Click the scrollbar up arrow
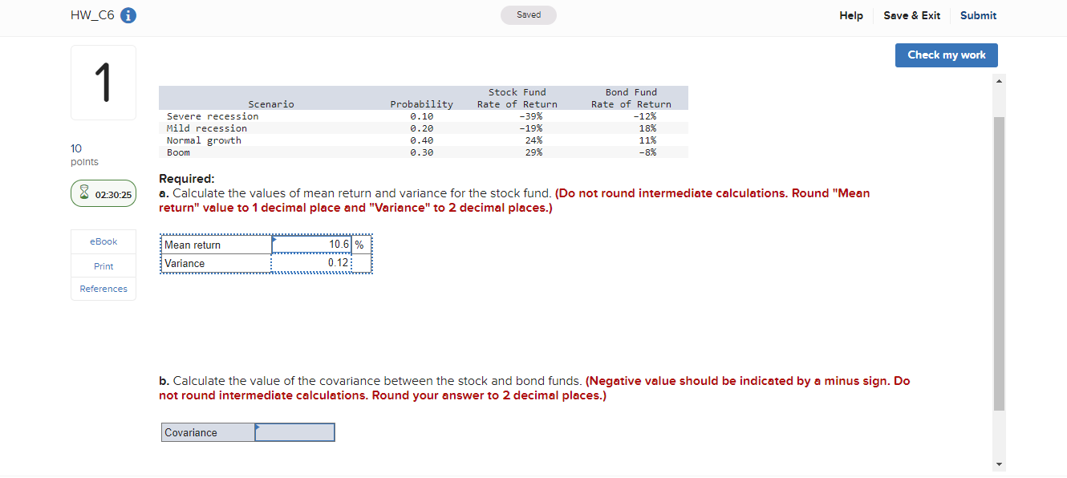The image size is (1067, 478). [x=998, y=80]
